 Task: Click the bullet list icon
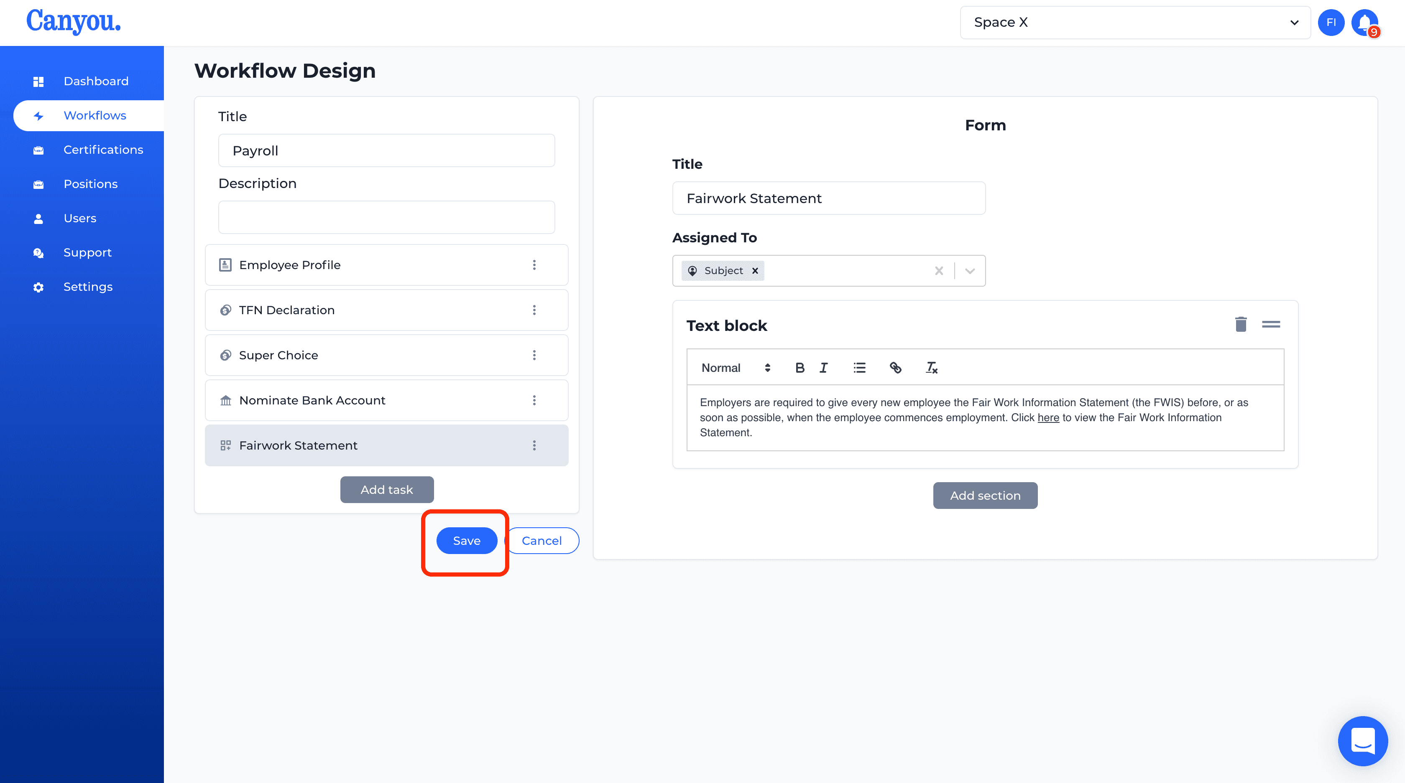[x=859, y=367]
